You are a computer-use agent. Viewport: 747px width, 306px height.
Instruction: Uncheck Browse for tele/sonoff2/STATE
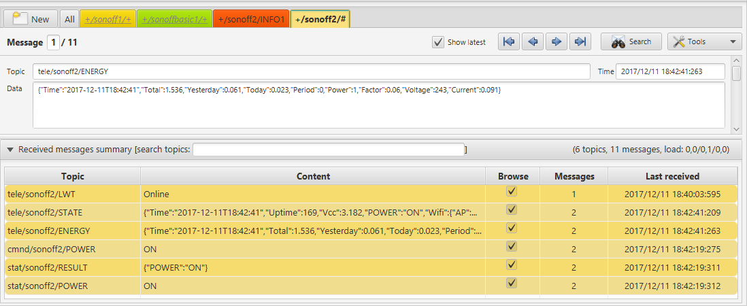pos(512,209)
